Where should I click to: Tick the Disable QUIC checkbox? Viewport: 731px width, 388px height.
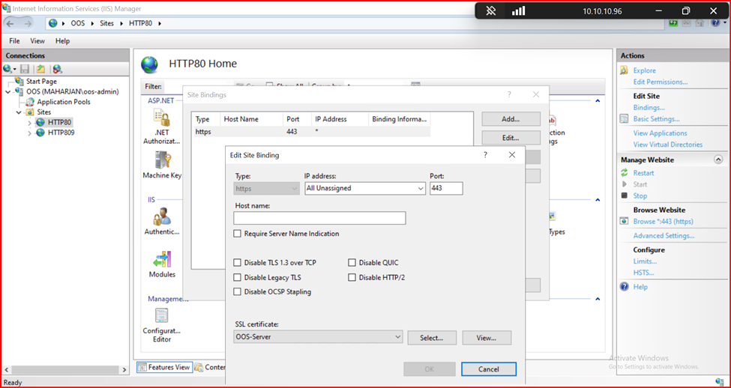(352, 263)
